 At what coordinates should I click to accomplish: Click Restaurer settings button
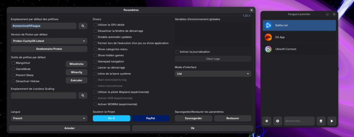pos(233,118)
